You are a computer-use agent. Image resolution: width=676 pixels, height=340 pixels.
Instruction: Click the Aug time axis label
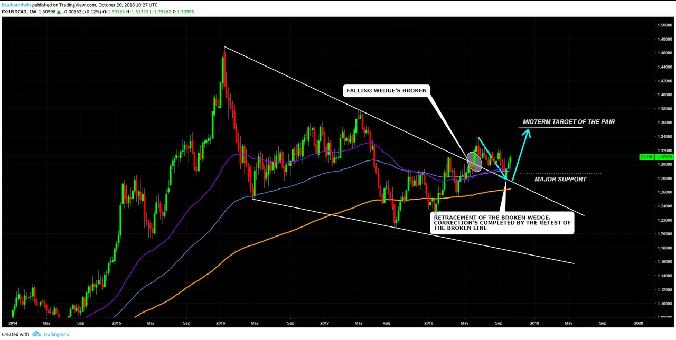pos(387,323)
